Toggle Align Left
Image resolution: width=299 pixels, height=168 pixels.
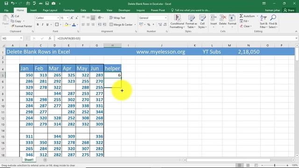(83, 25)
